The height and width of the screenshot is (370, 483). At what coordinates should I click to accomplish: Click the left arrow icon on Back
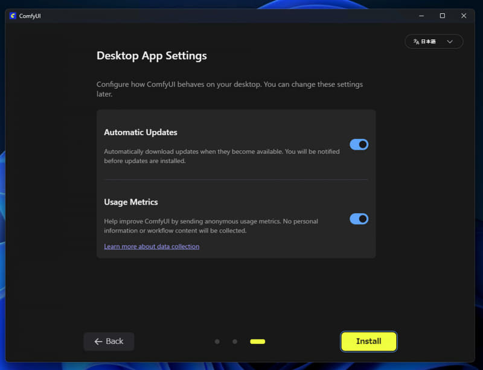(x=98, y=342)
